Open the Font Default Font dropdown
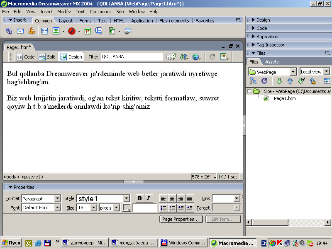The image size is (332, 249). click(x=57, y=208)
